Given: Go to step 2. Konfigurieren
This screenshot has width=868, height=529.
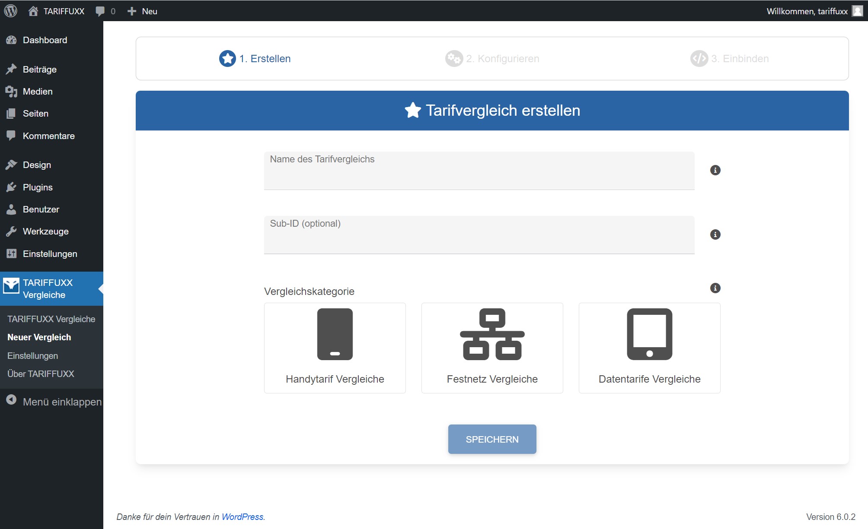Looking at the screenshot, I should click(x=492, y=59).
